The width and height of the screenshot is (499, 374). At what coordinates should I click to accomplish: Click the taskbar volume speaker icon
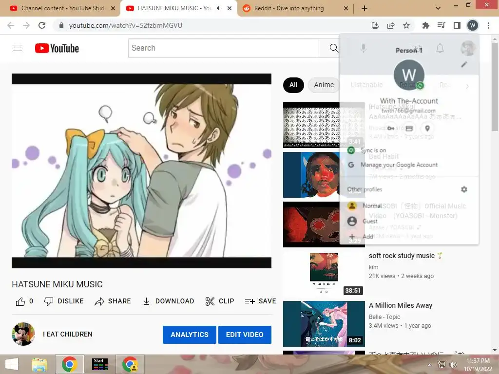pyautogui.click(x=453, y=365)
